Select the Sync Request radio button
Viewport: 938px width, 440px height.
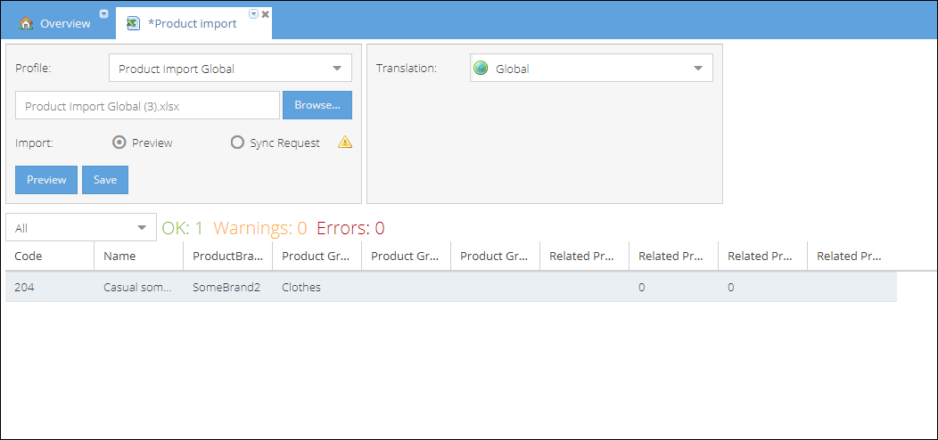pos(237,143)
